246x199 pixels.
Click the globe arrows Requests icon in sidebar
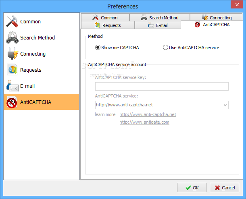coord(12,70)
